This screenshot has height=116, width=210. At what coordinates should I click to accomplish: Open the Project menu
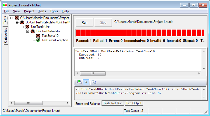(29, 11)
